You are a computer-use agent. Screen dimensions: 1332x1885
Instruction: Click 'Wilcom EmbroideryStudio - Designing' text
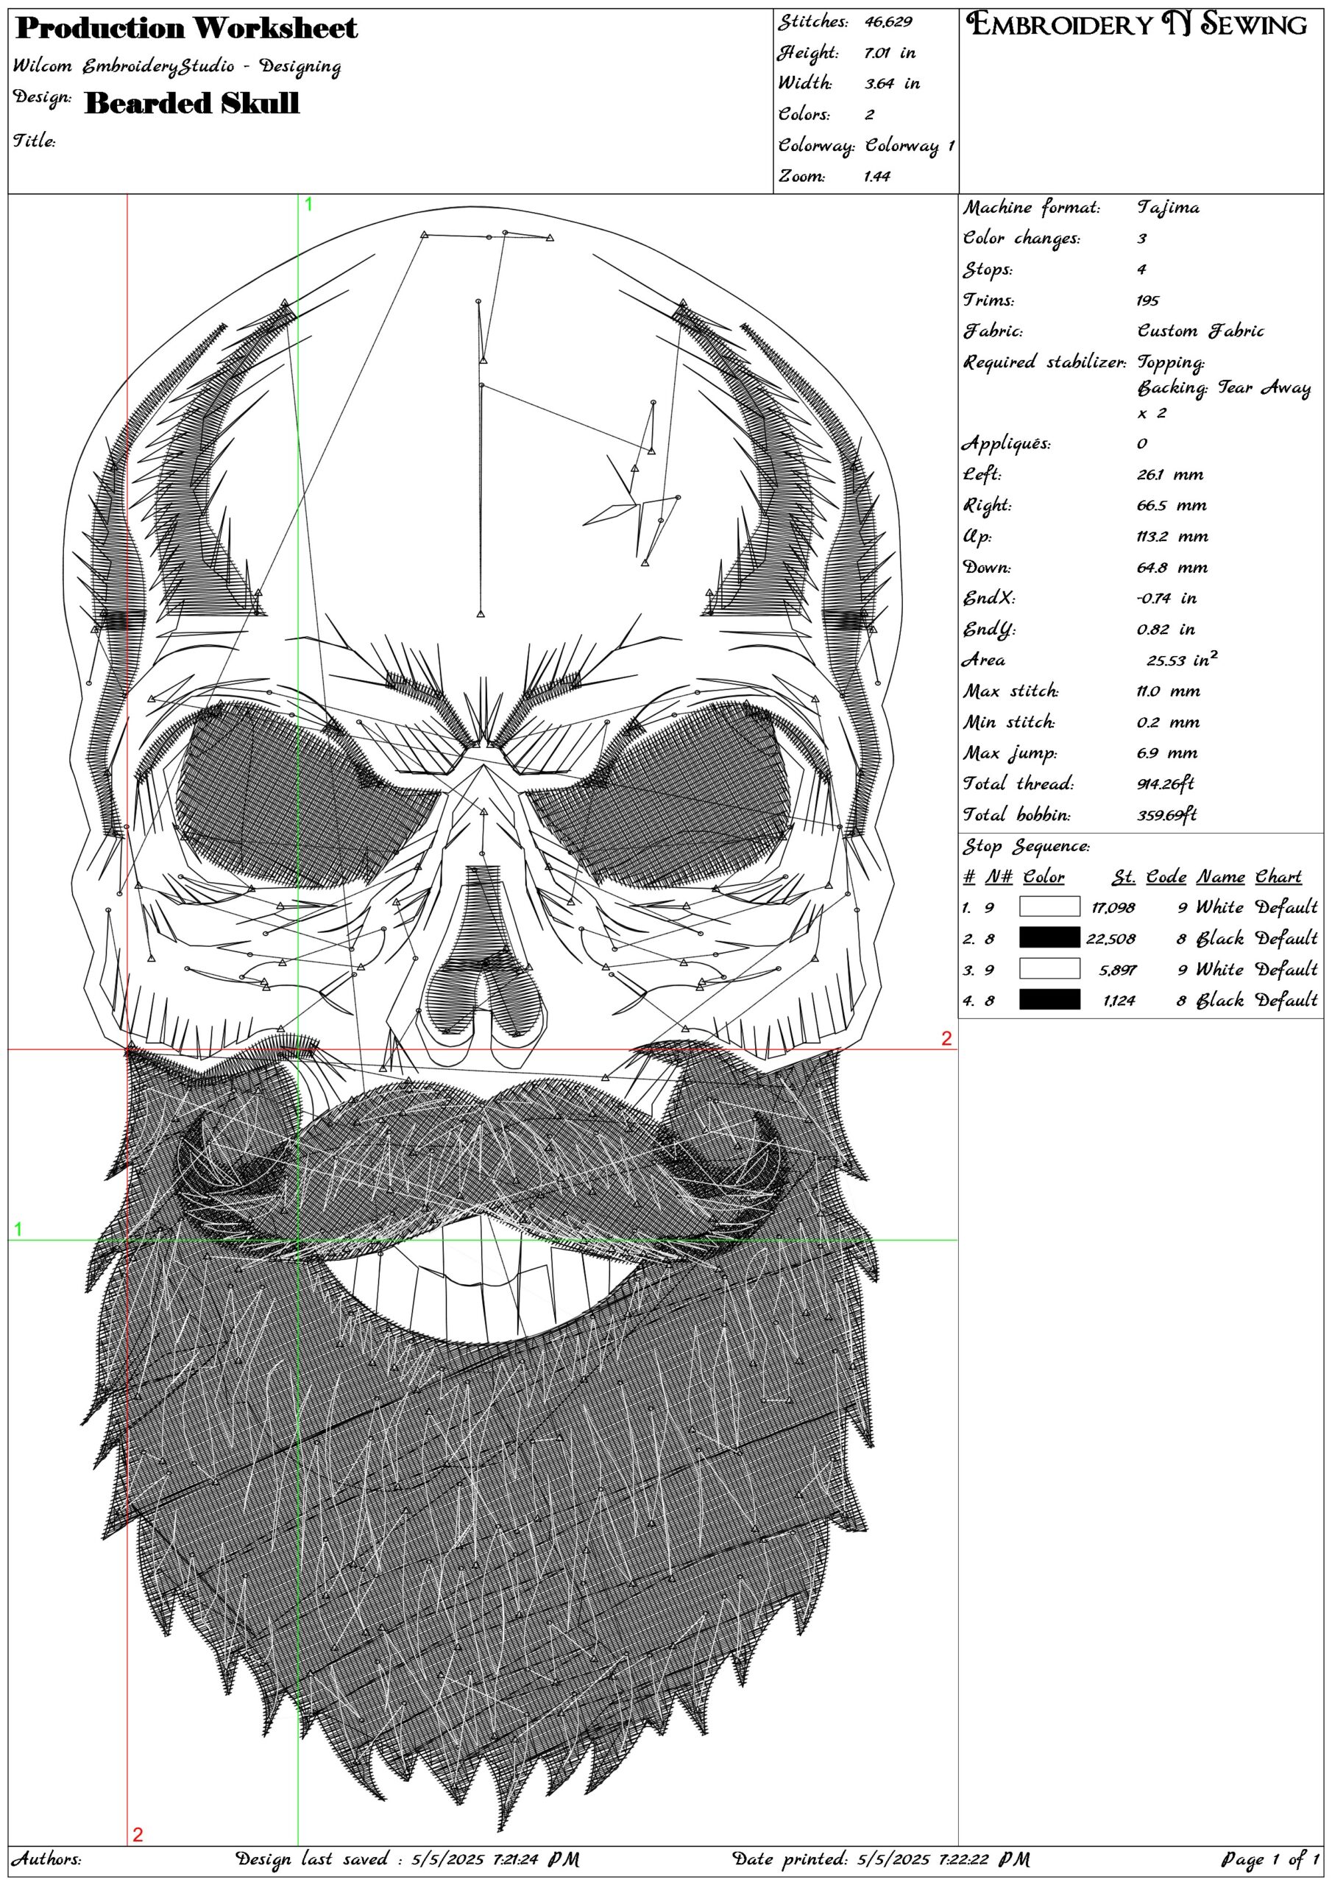tap(177, 66)
